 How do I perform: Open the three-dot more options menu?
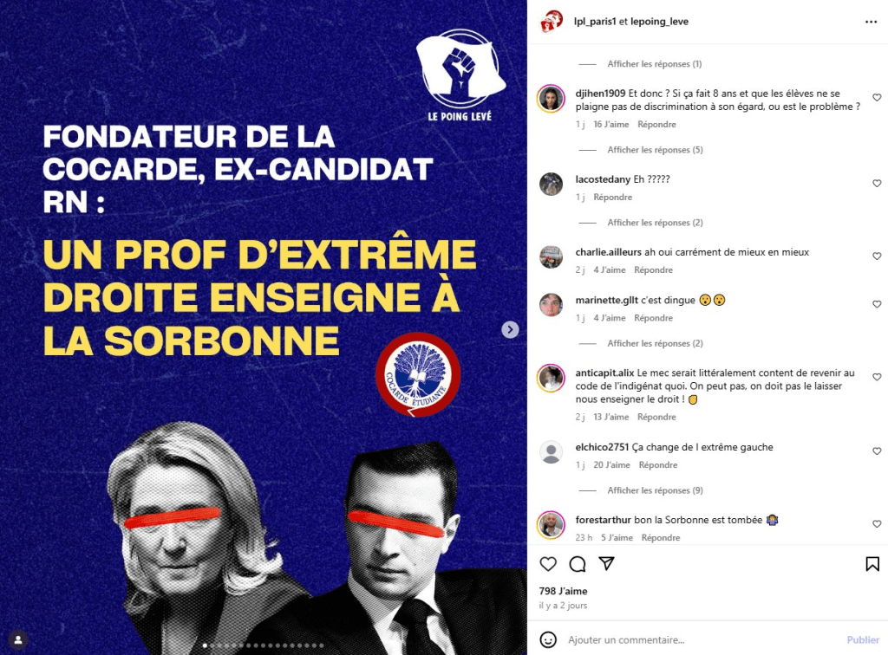click(871, 22)
